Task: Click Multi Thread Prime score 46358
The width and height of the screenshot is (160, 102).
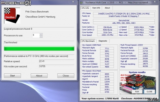Action: pos(145,66)
